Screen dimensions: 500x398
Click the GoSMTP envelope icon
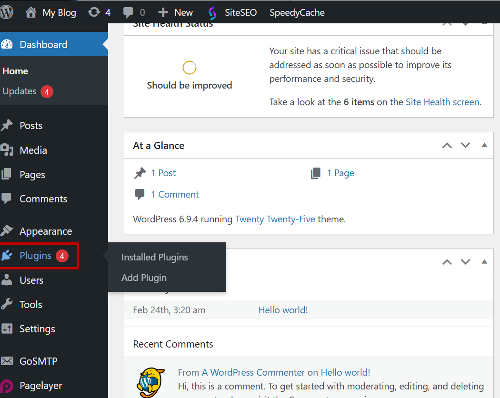(x=7, y=361)
